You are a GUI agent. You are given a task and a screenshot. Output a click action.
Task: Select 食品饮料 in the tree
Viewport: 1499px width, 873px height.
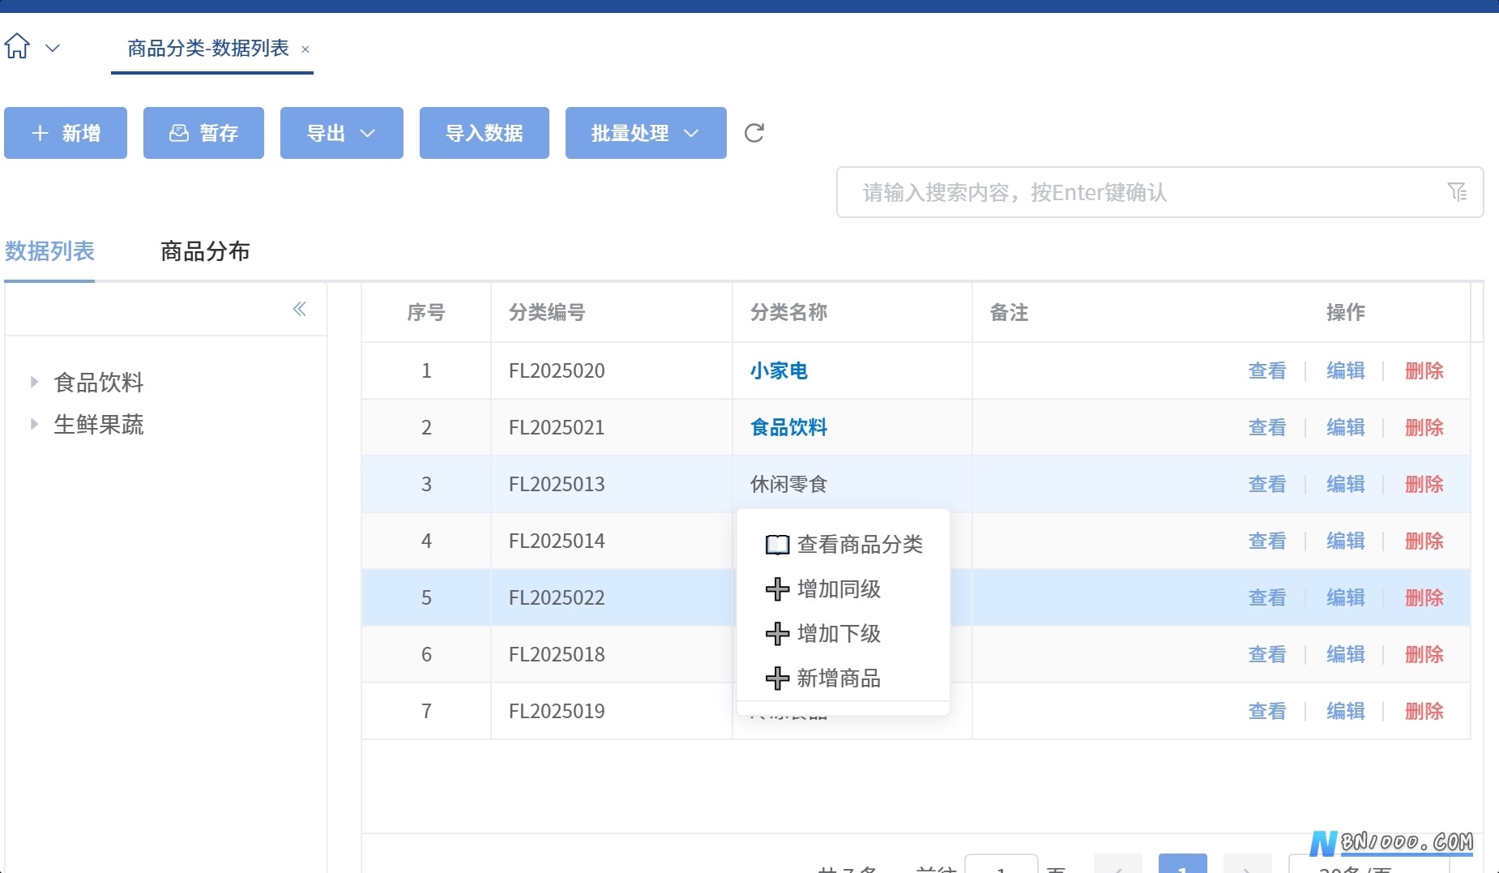[99, 382]
